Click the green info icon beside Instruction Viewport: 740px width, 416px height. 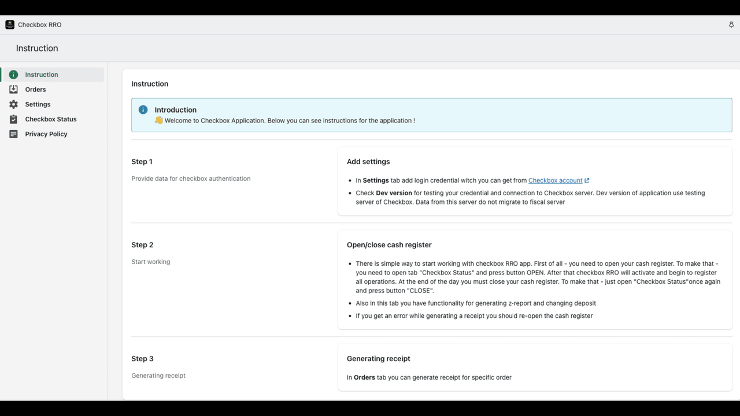pos(13,75)
